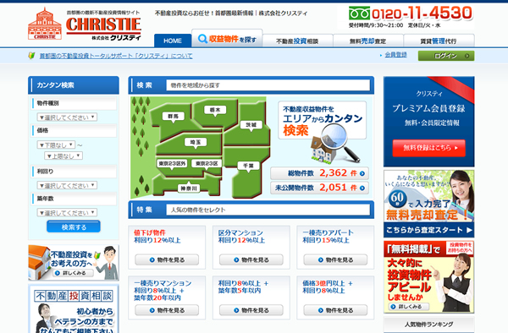Open the 無料売却査定 tab
Screen dimensions: 508x333
click(x=368, y=41)
